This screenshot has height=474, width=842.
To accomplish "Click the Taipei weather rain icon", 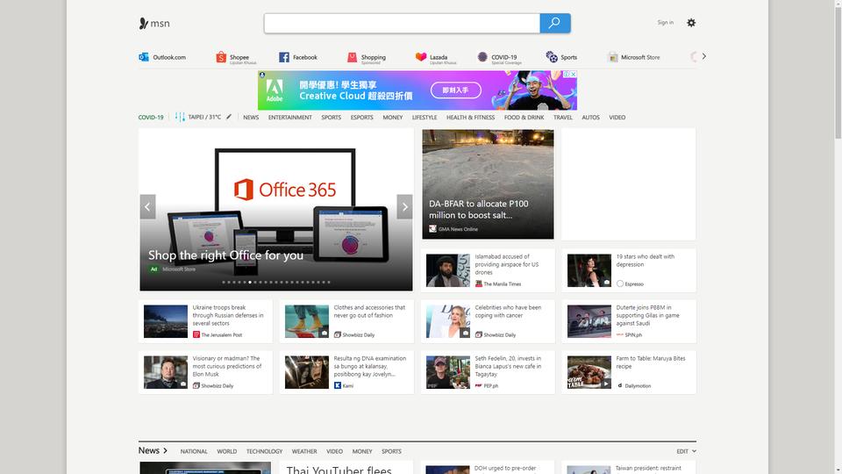I will (180, 117).
